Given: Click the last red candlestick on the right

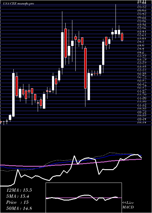Looking at the screenshot, I should (122, 37).
